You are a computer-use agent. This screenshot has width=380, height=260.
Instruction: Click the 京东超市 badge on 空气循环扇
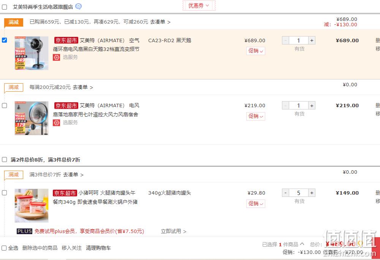click(66, 40)
